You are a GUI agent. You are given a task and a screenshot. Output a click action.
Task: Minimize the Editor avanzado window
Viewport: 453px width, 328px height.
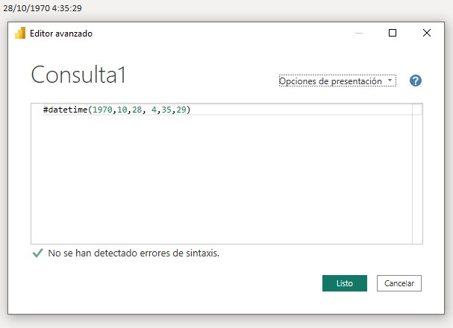pyautogui.click(x=359, y=34)
